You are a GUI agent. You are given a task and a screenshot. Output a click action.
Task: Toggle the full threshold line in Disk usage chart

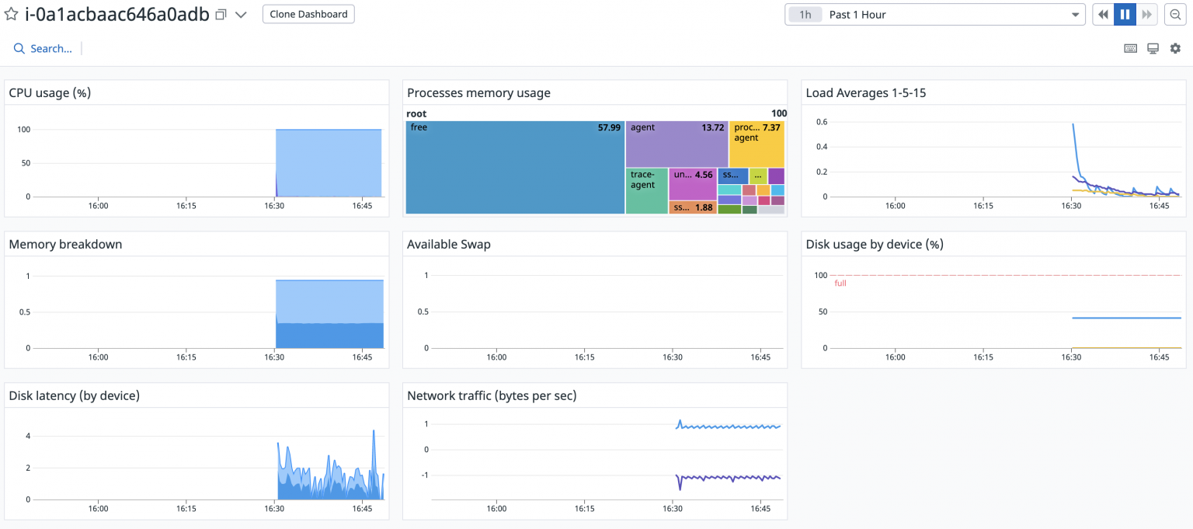840,284
